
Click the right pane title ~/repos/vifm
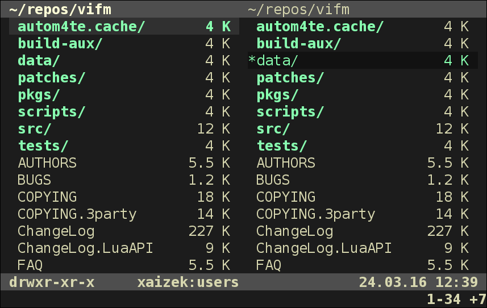299,10
